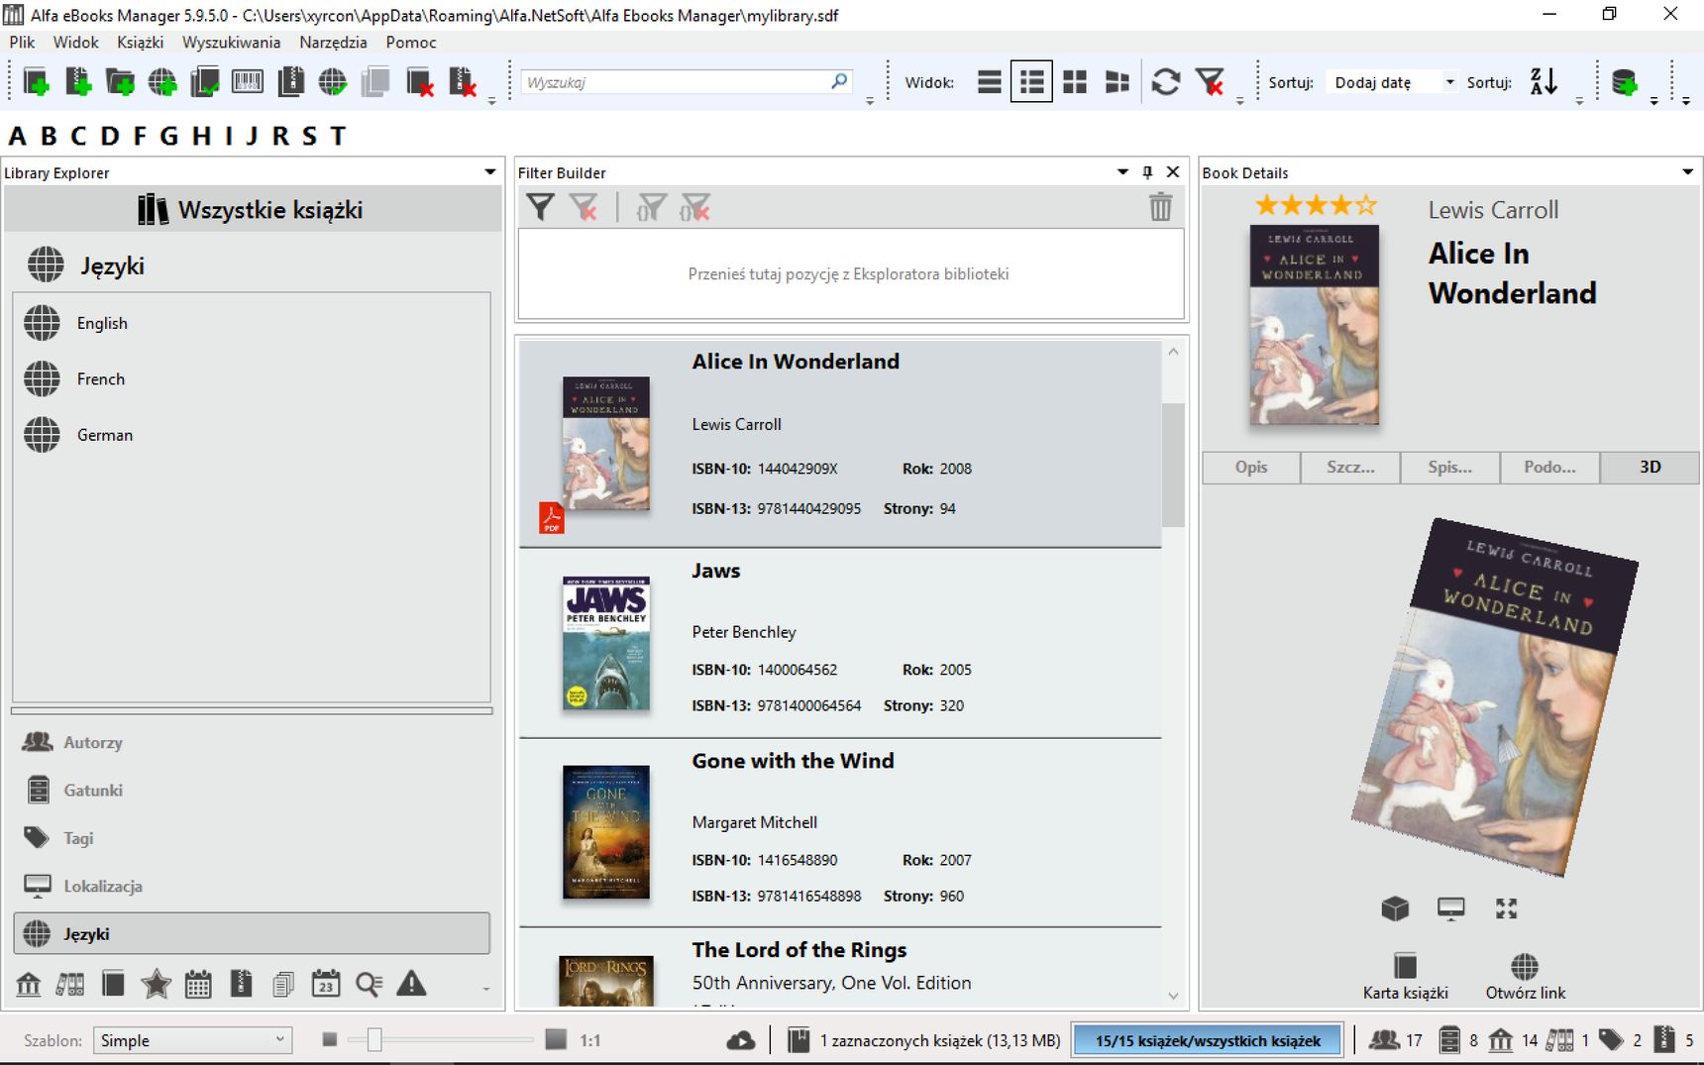The width and height of the screenshot is (1704, 1065).
Task: Click the add database icon
Action: point(1625,82)
